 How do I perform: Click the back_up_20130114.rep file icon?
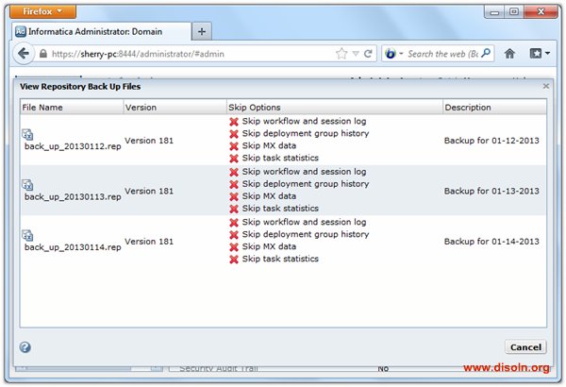click(x=27, y=235)
